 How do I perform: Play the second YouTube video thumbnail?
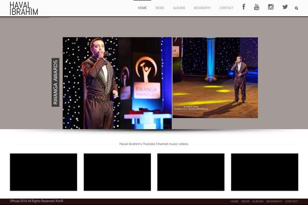pyautogui.click(x=117, y=172)
